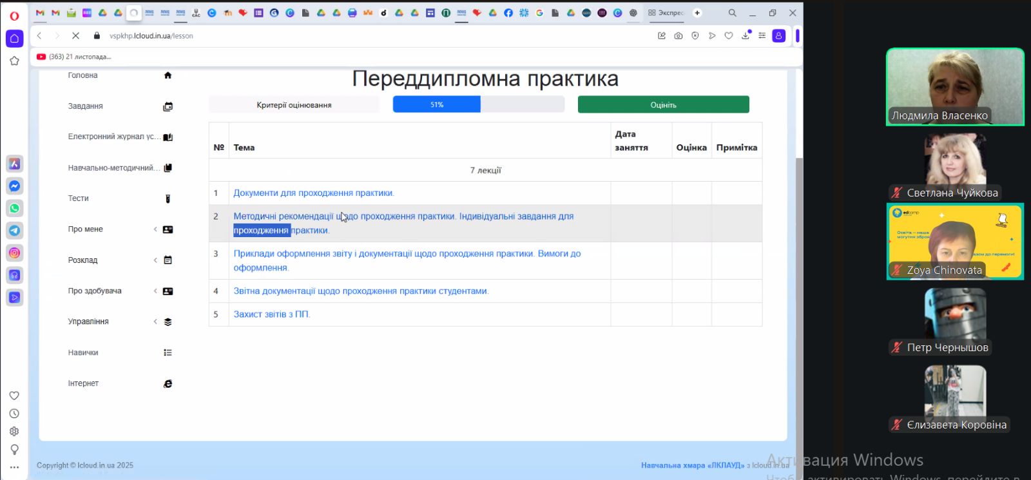Launch Messenger from the Opera sidebar

pos(14,186)
